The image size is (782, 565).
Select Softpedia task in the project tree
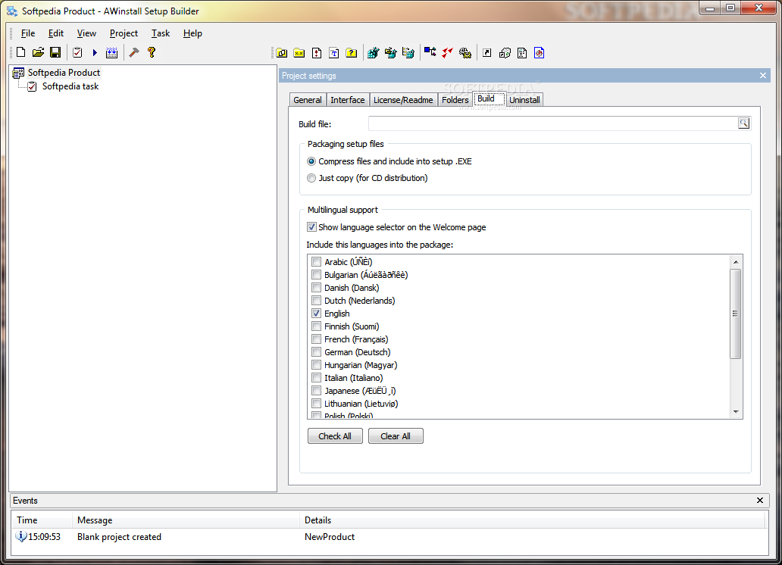coord(70,86)
